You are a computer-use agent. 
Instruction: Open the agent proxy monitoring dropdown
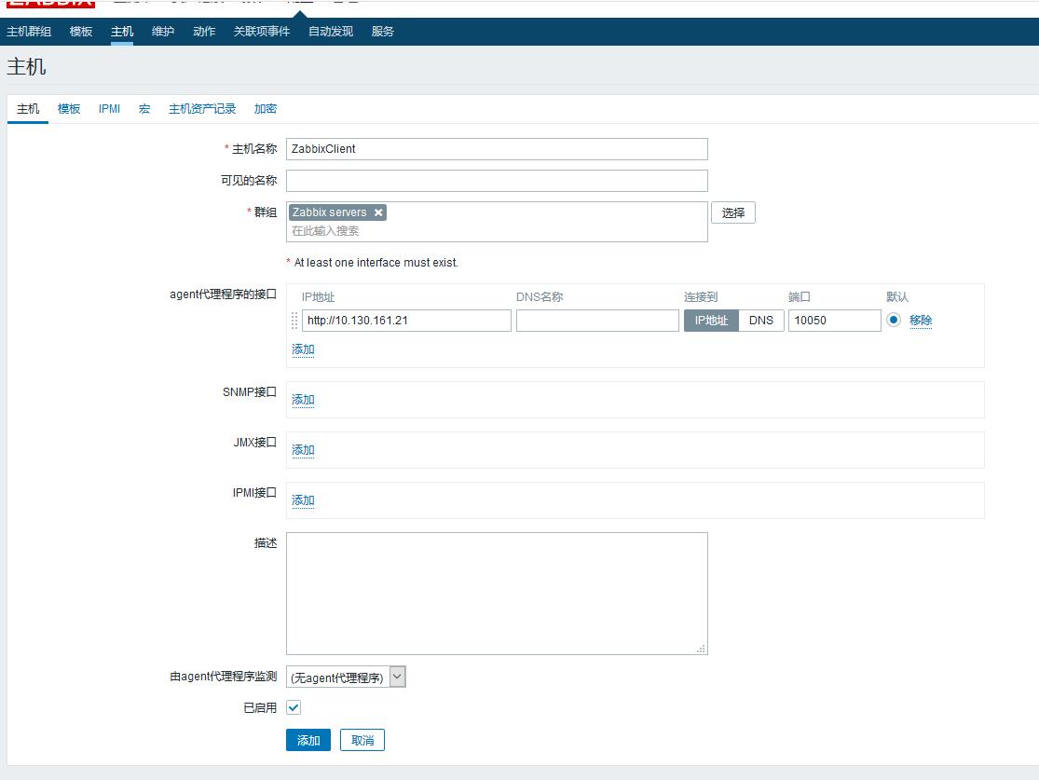click(x=346, y=677)
